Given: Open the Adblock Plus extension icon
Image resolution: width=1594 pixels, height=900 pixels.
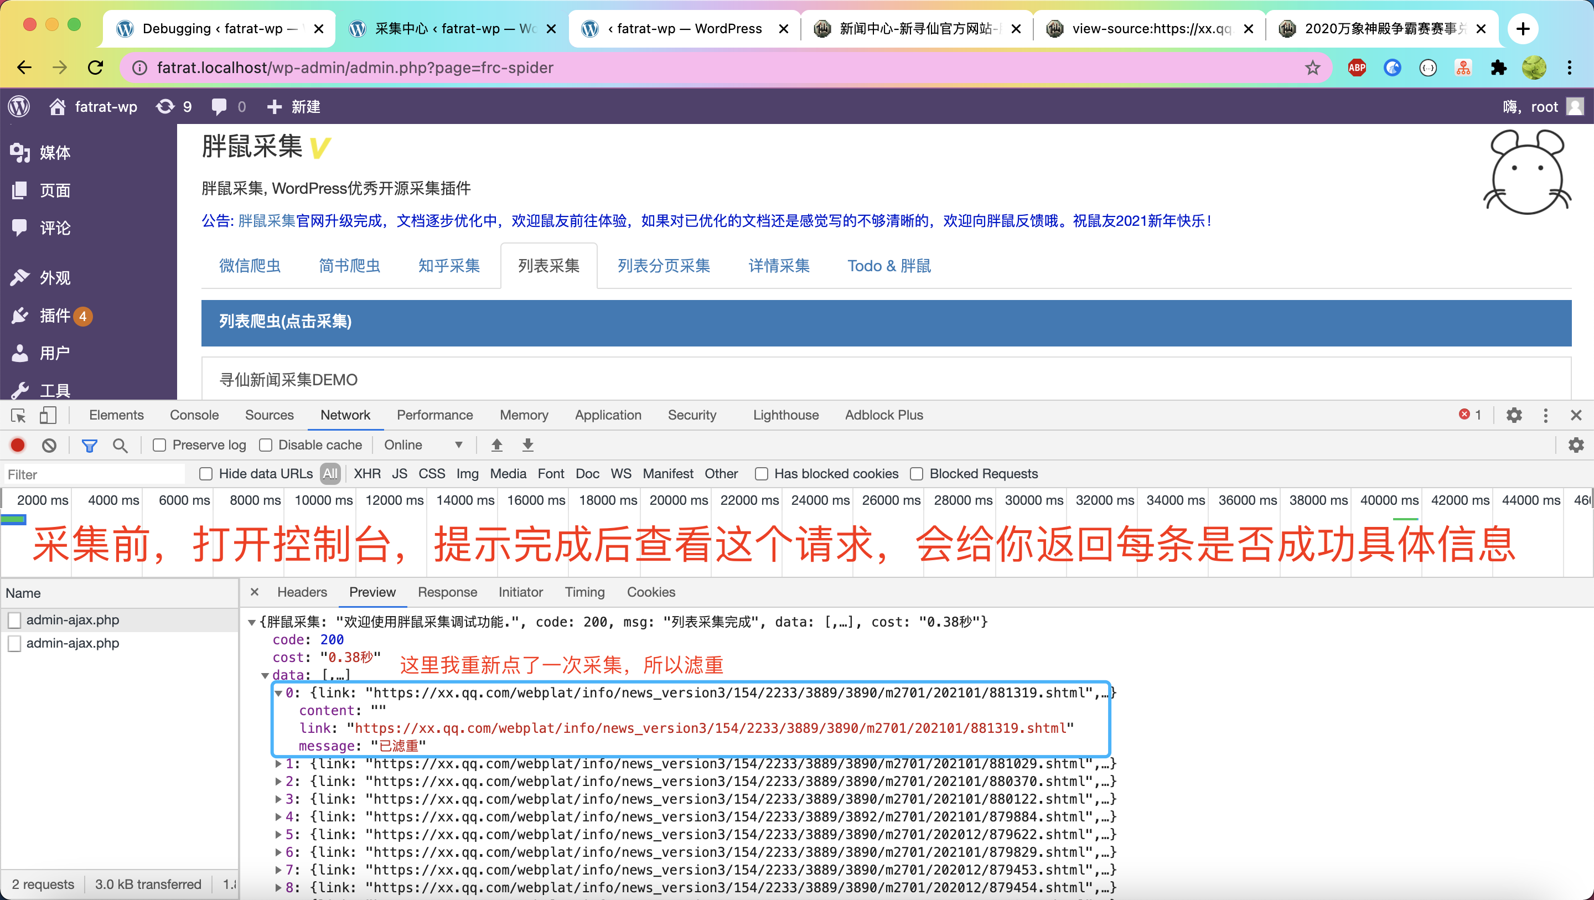Looking at the screenshot, I should coord(1357,68).
